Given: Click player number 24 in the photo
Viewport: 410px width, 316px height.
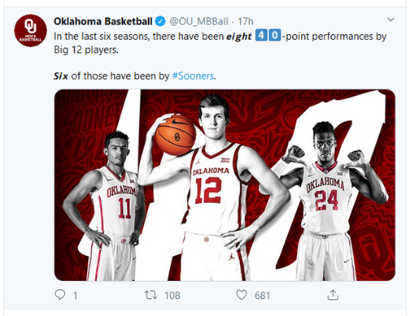Looking at the screenshot, I should coord(332,200).
